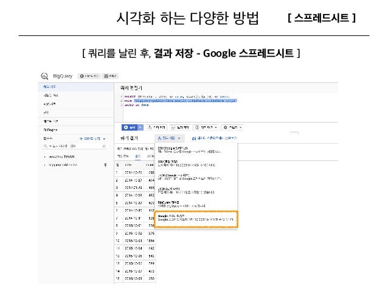Choose JSON (Google Drive) from save menu
The height and width of the screenshot is (292, 388).
coord(196,177)
